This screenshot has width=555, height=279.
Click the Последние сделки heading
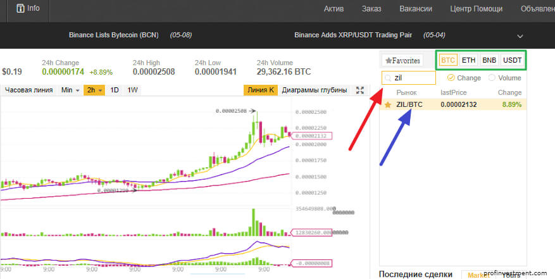pyautogui.click(x=416, y=275)
